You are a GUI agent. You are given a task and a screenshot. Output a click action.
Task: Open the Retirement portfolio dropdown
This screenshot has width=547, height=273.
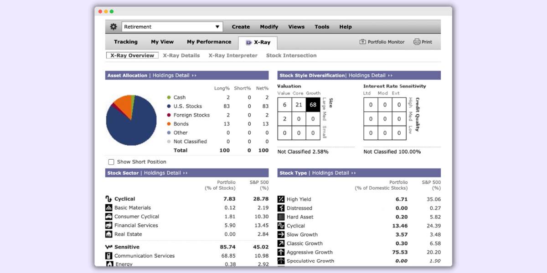click(x=172, y=27)
